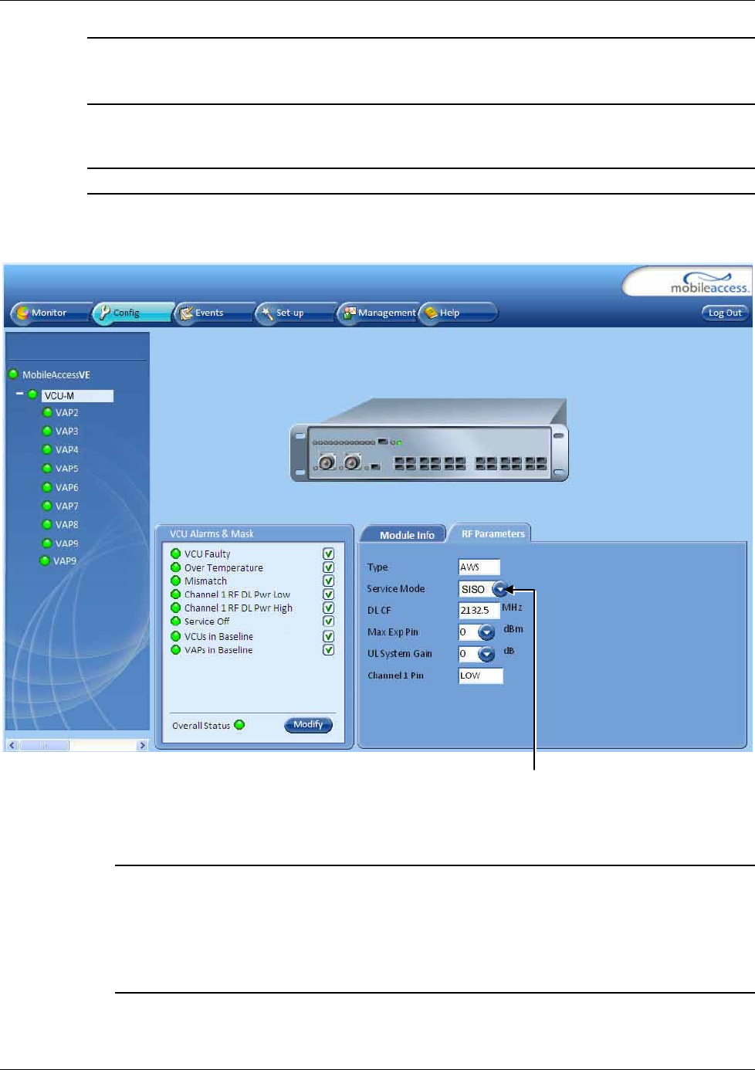755x1070 pixels.
Task: Click the VCU Faulty status LED
Action: pyautogui.click(x=175, y=554)
